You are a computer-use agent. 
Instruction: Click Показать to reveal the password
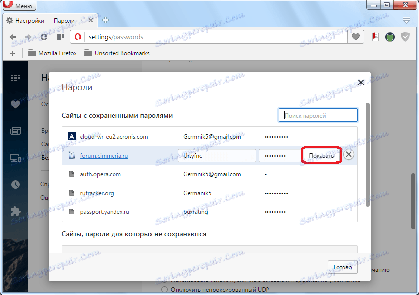(321, 155)
